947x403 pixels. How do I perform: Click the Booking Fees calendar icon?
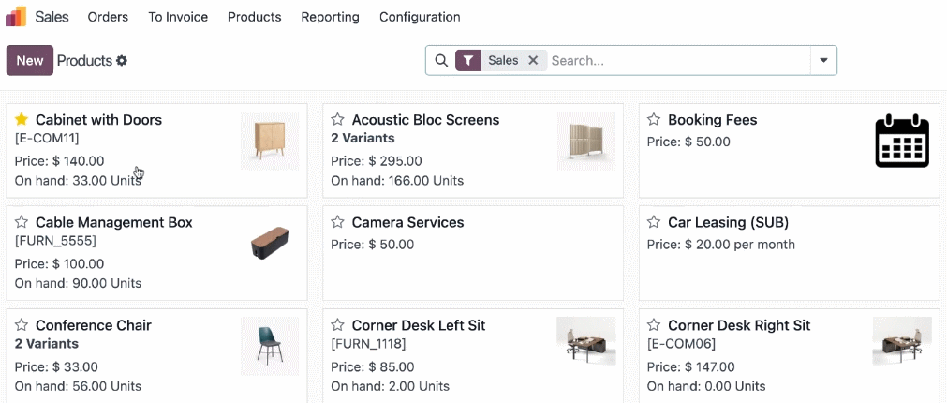[x=901, y=142]
